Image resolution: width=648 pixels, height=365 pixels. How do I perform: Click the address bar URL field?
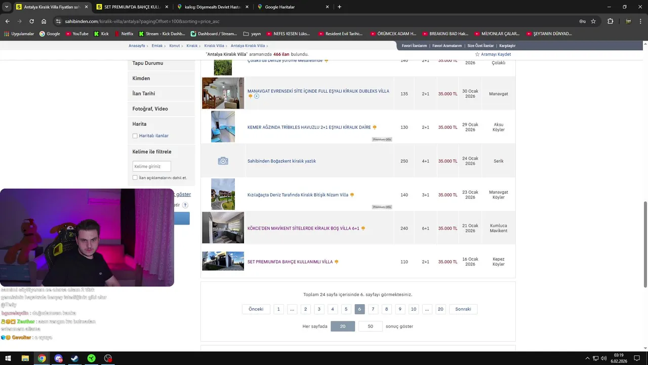click(319, 21)
